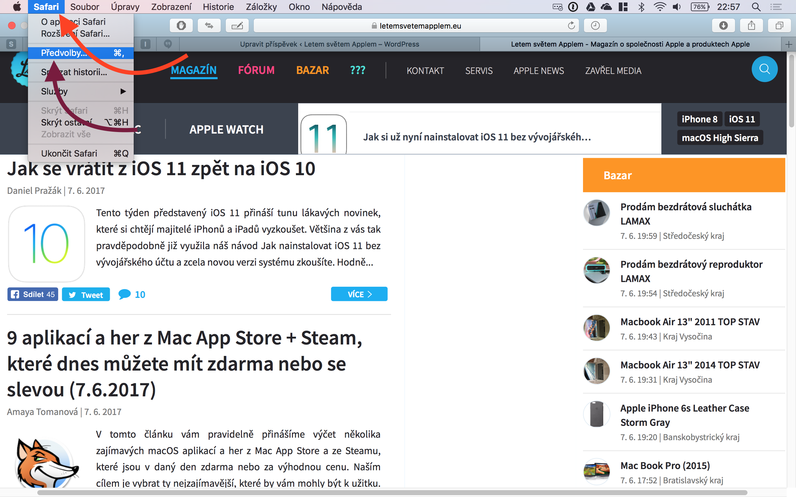Click the blue search circle icon
The width and height of the screenshot is (796, 497).
click(764, 69)
